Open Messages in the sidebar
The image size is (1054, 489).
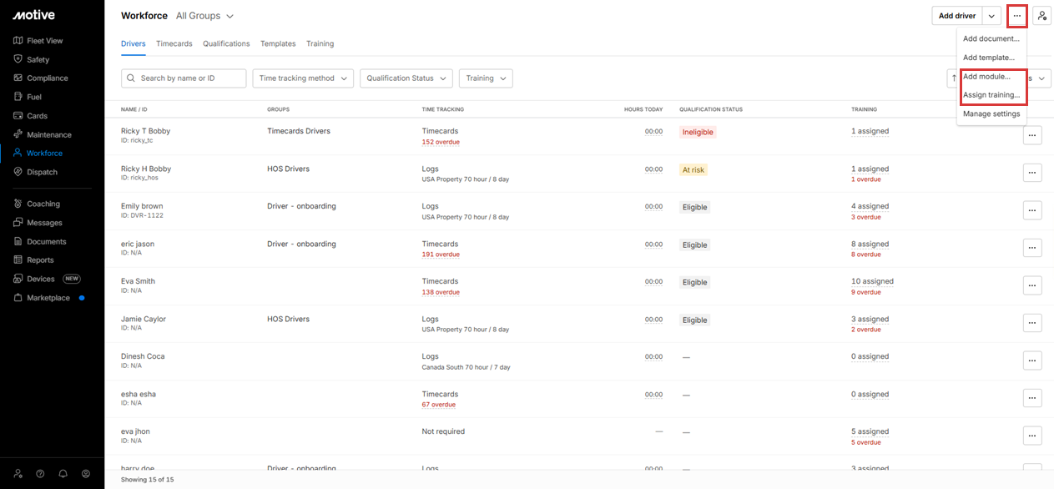tap(44, 223)
